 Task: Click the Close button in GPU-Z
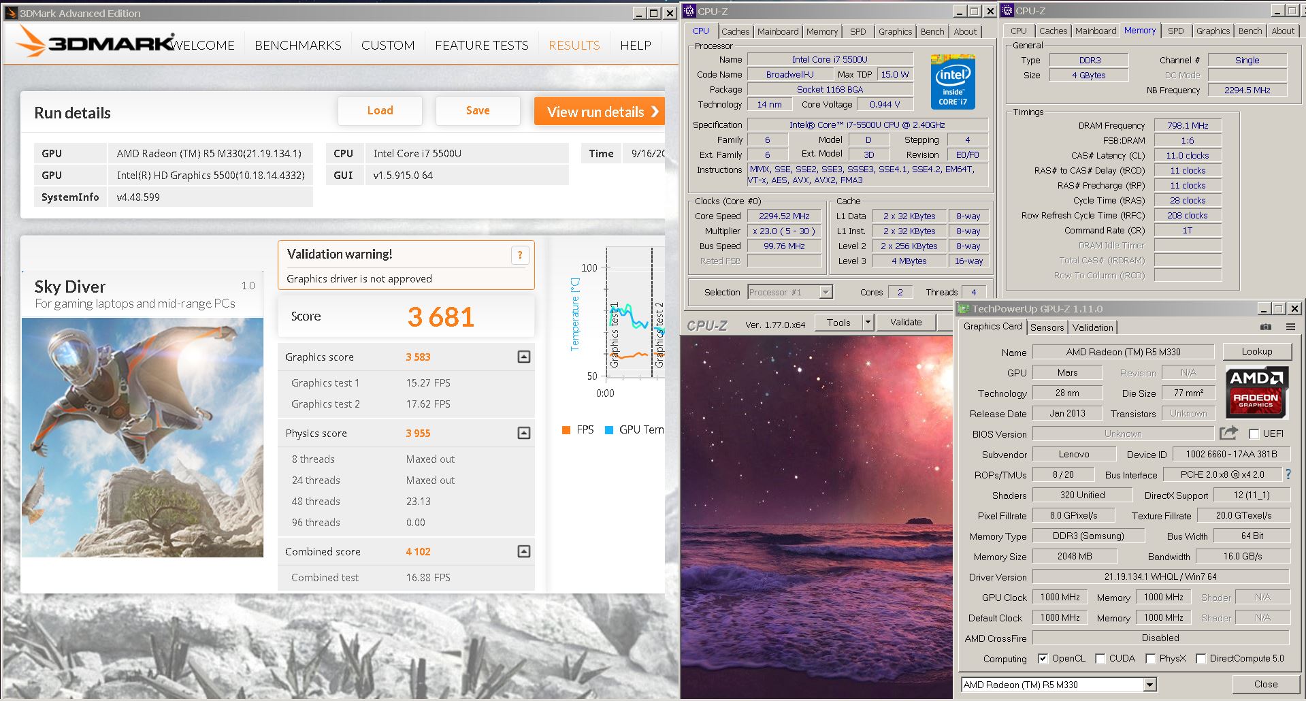coord(1266,684)
